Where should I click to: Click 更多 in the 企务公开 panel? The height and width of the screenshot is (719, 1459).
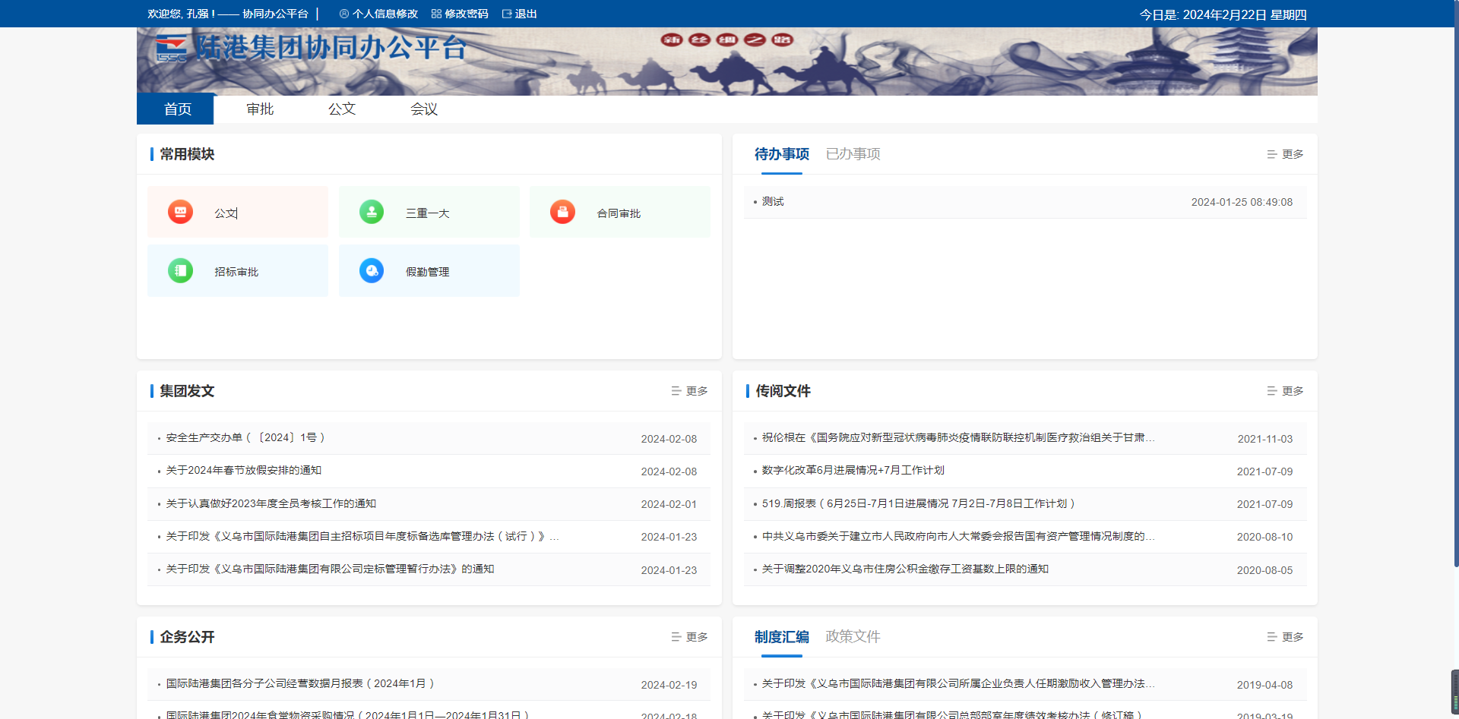tap(697, 637)
